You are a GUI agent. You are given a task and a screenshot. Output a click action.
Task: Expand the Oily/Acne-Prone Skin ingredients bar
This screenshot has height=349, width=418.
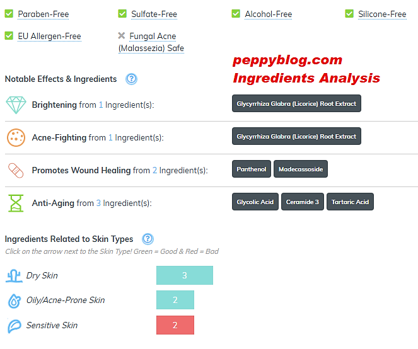tap(175, 300)
